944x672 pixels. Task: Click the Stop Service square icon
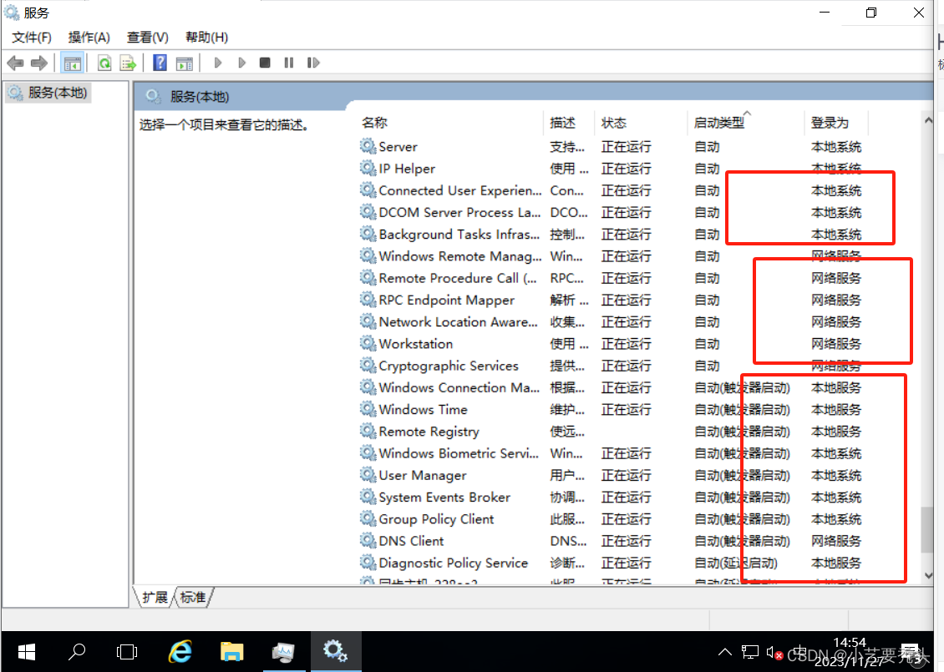click(265, 63)
